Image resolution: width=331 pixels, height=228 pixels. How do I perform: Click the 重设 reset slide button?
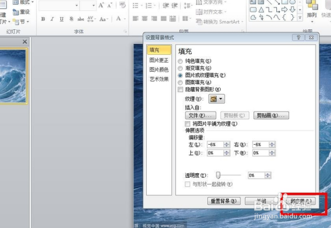pyautogui.click(x=21, y=12)
